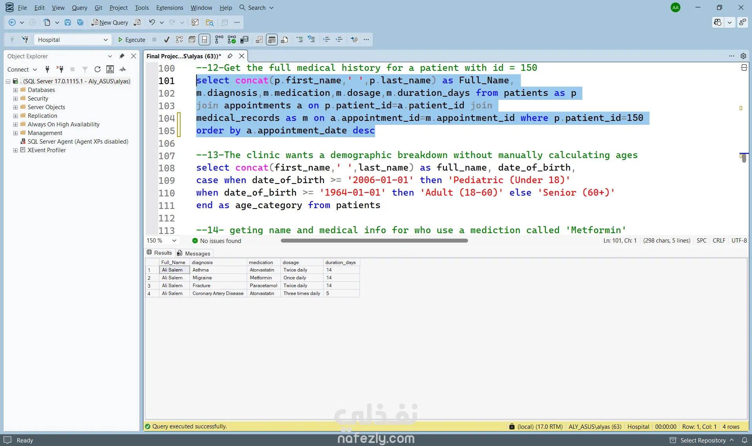Open the Object Explorer window options chevron
The image size is (752, 446).
pos(110,56)
